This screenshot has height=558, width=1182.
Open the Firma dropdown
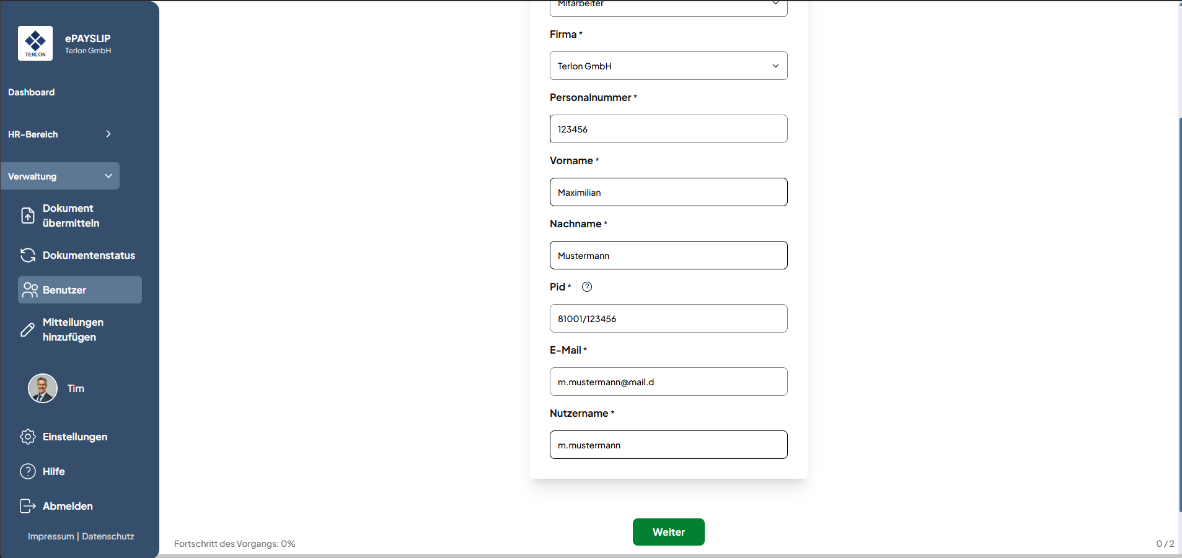coord(668,66)
